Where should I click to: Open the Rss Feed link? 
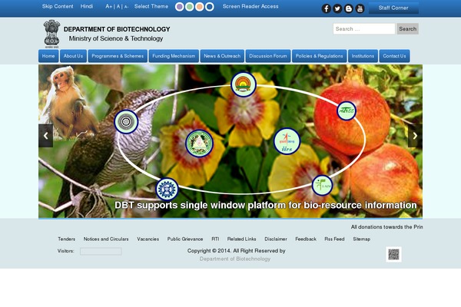[334, 239]
